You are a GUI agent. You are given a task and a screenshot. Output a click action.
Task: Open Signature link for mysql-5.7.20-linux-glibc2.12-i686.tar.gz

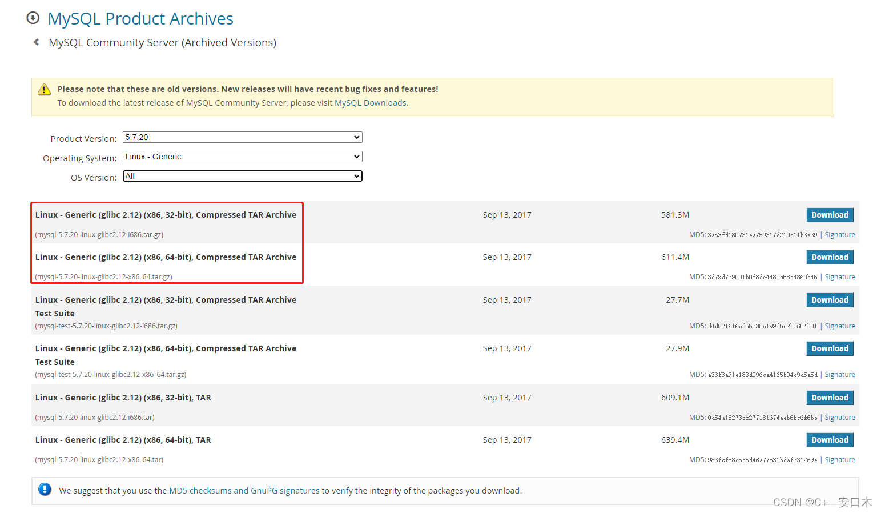click(840, 235)
